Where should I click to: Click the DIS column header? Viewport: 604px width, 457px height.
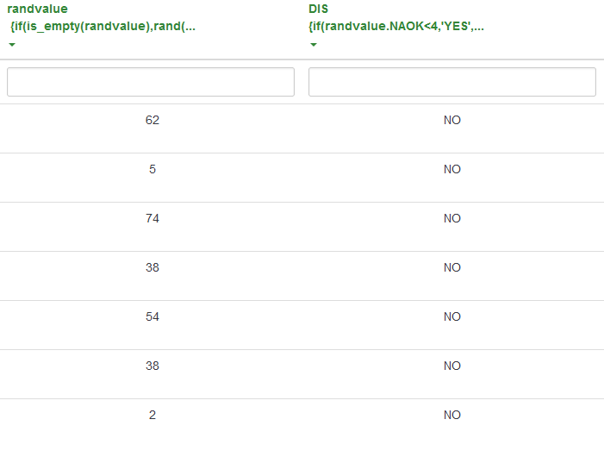318,9
